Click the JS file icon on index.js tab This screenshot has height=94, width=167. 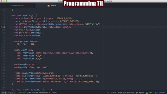pyautogui.click(x=49, y=6)
